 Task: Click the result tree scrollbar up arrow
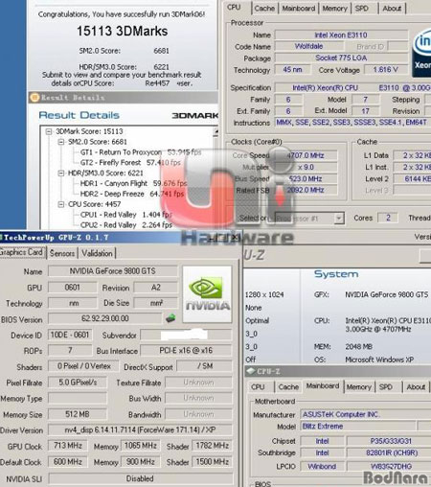click(x=215, y=131)
